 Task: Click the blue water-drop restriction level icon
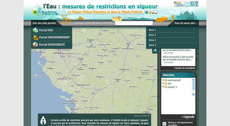pyautogui.click(x=147, y=12)
